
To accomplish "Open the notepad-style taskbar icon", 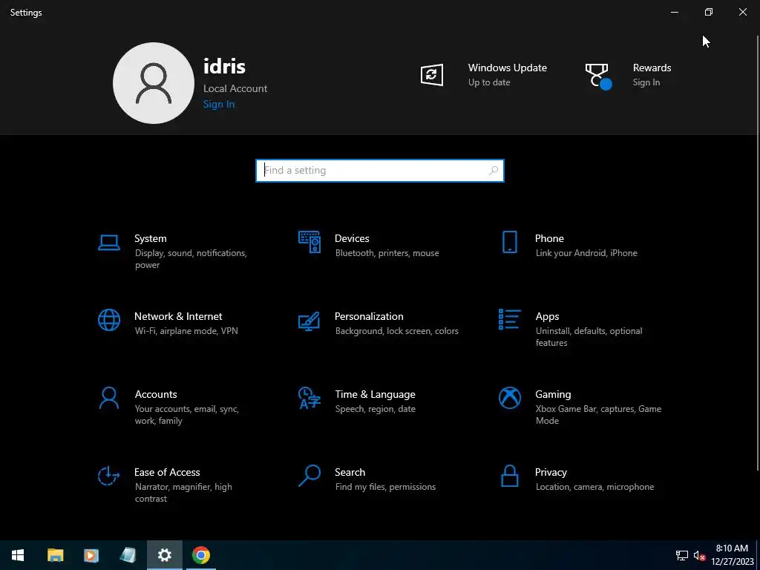I will click(128, 555).
